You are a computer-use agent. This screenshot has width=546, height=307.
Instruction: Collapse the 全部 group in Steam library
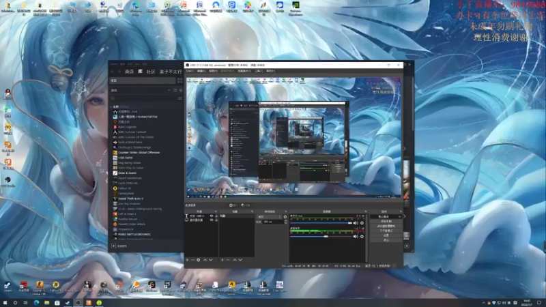click(x=111, y=107)
